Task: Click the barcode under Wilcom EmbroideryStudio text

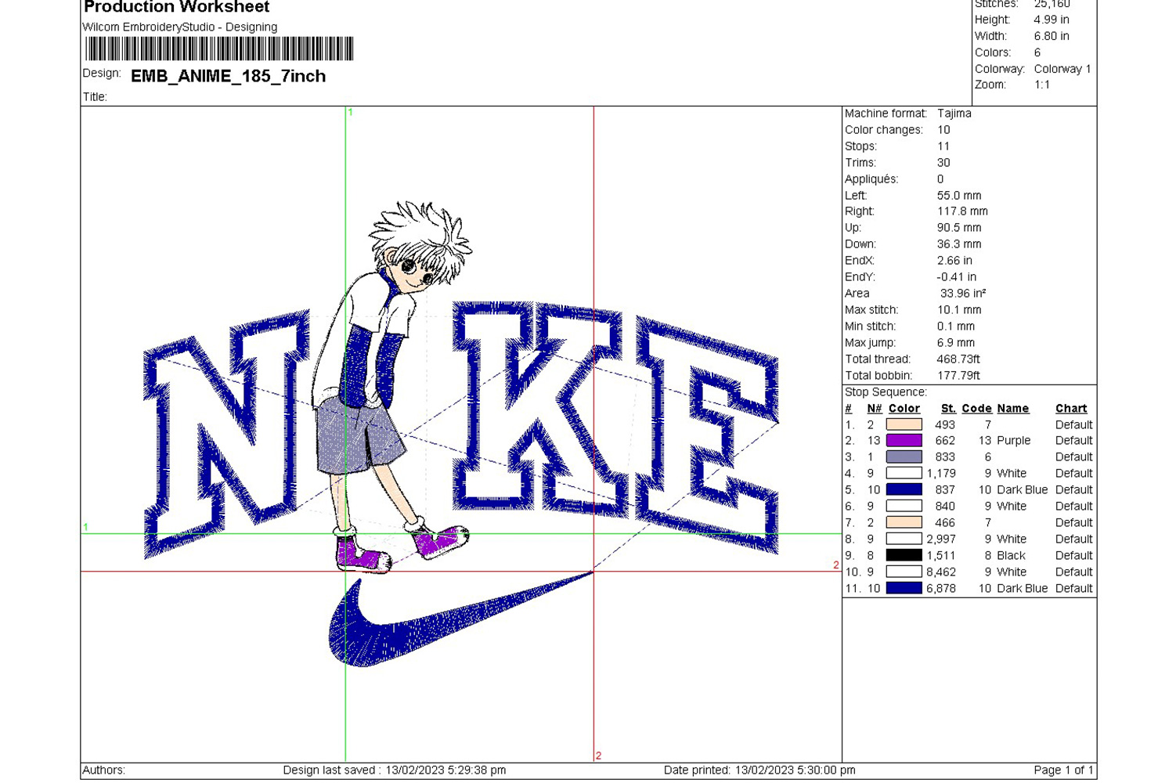Action: [219, 49]
